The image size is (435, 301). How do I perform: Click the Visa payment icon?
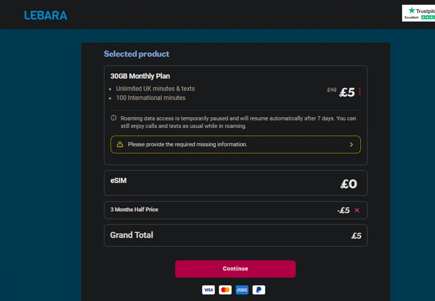tap(208, 290)
